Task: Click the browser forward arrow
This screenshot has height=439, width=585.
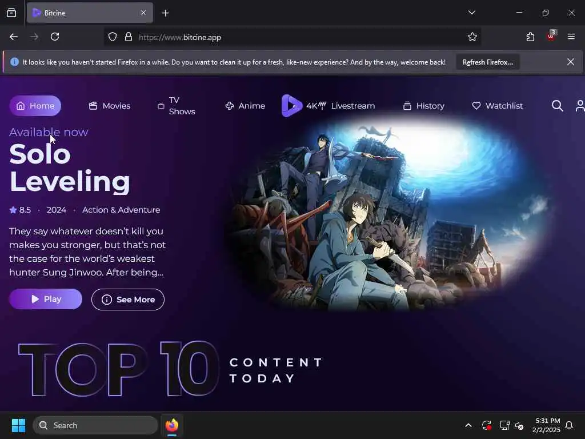Action: (34, 37)
